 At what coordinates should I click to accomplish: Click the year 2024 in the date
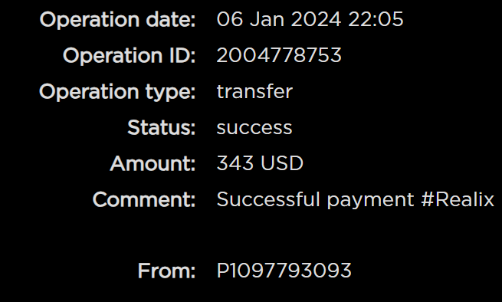click(x=316, y=19)
